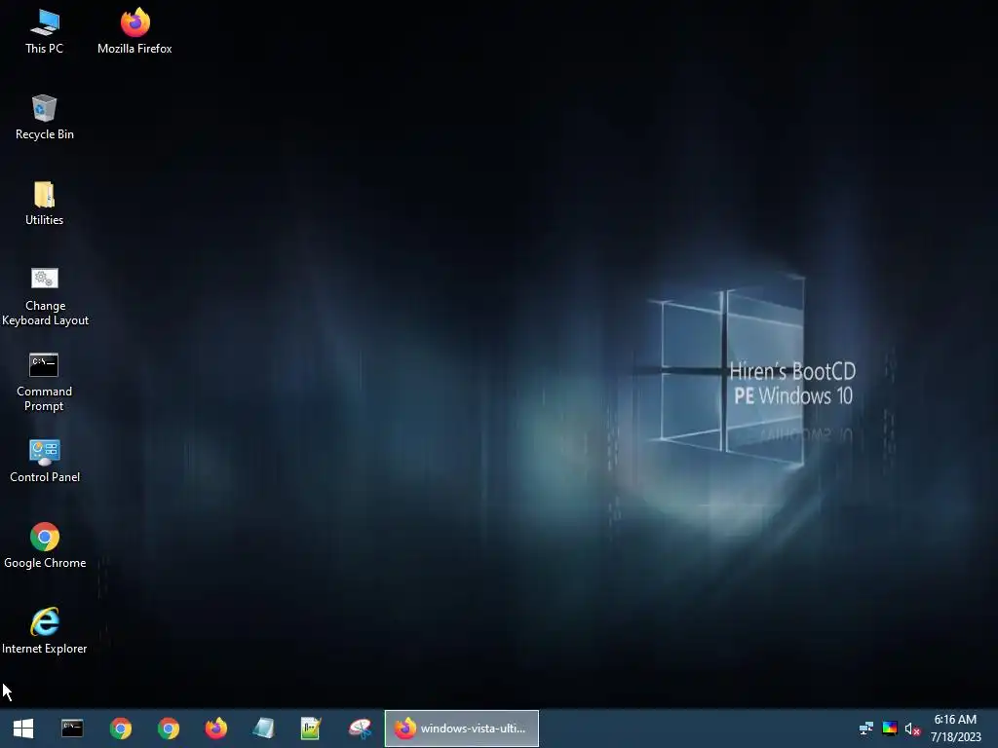998x748 pixels.
Task: Open the clock showing 6:16 AM
Action: pyautogui.click(x=955, y=729)
